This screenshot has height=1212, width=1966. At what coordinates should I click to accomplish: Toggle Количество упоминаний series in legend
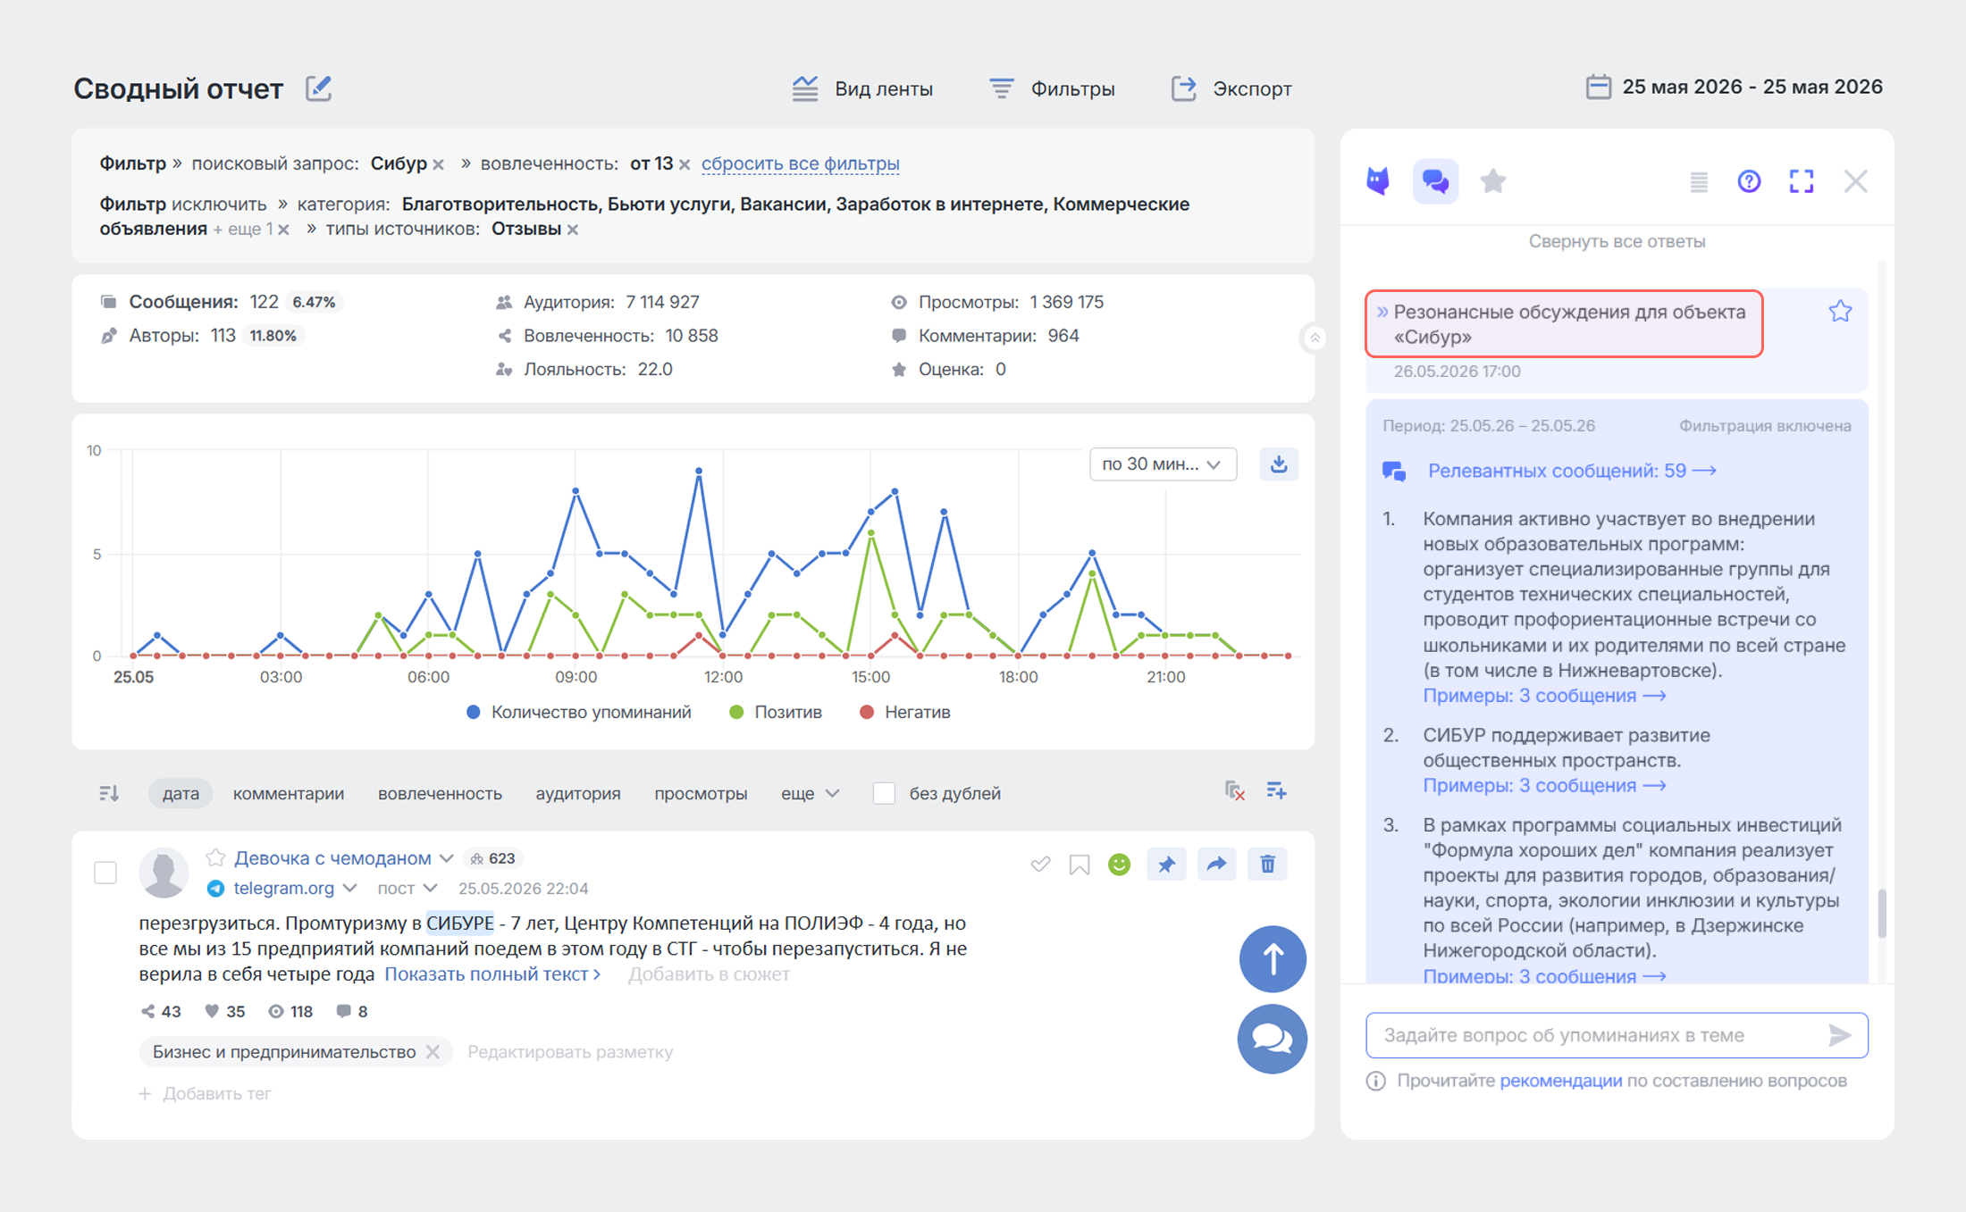pos(579,712)
